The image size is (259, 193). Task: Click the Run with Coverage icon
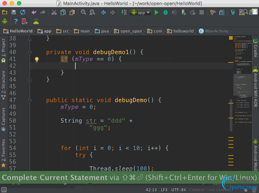click(175, 12)
